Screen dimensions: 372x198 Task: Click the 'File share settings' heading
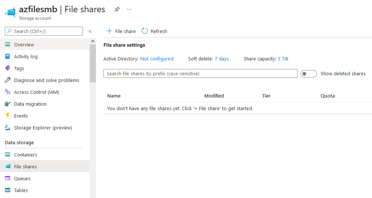tap(124, 45)
